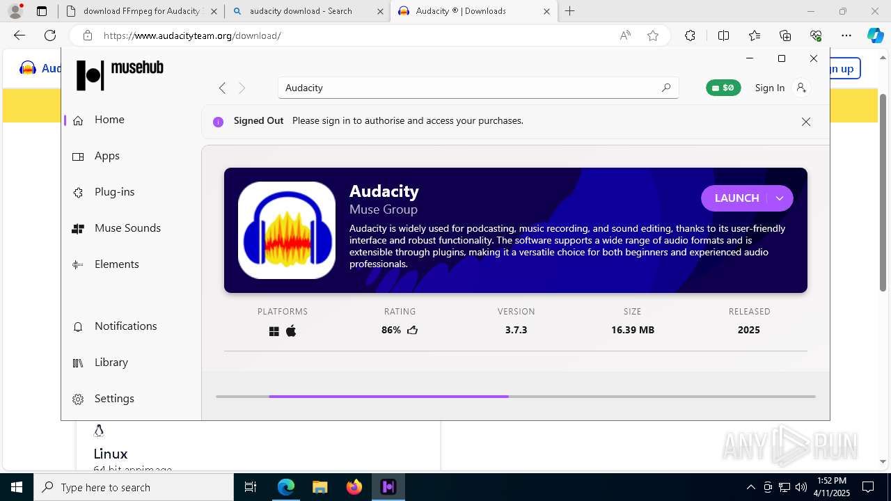Viewport: 891px width, 501px height.
Task: Click the Apple platform icon
Action: coord(291,331)
